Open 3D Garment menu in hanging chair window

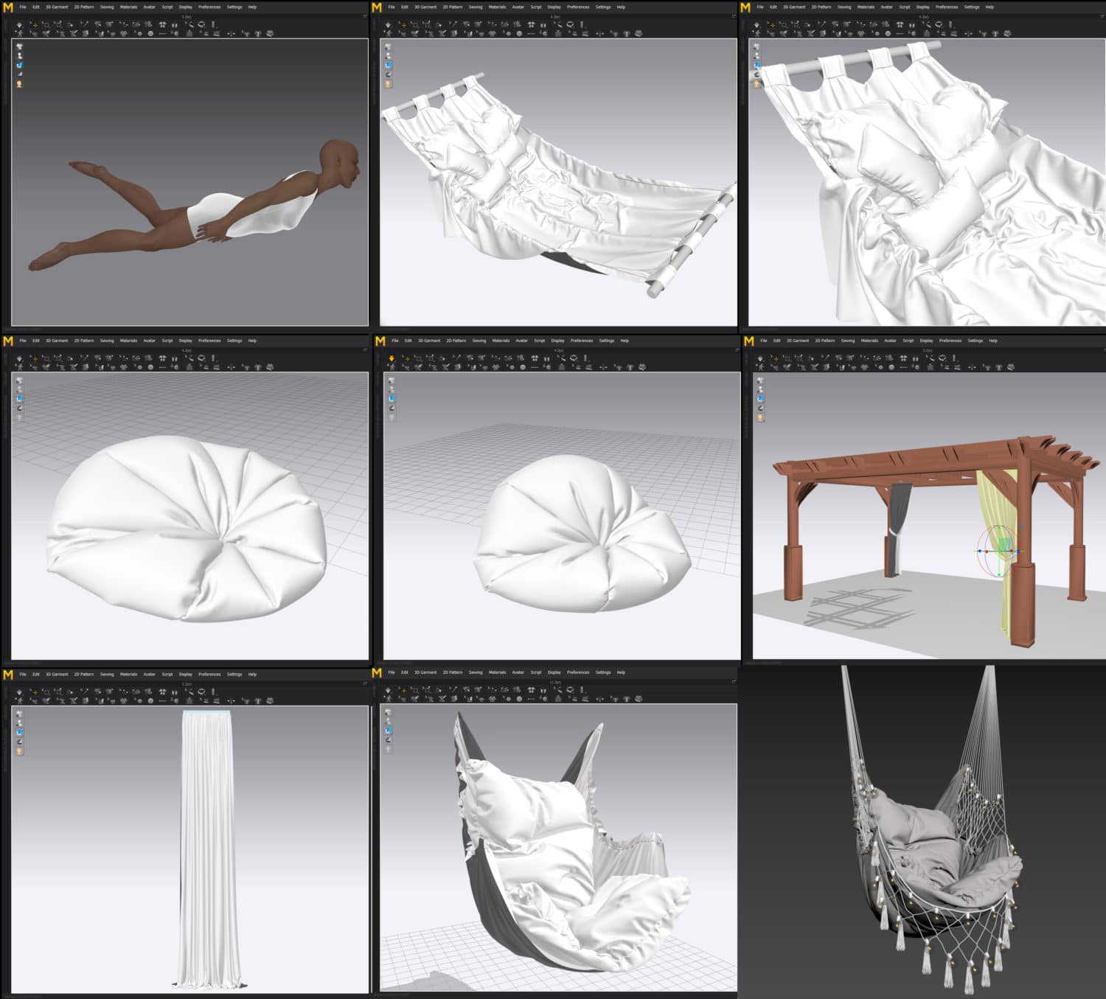click(x=425, y=672)
